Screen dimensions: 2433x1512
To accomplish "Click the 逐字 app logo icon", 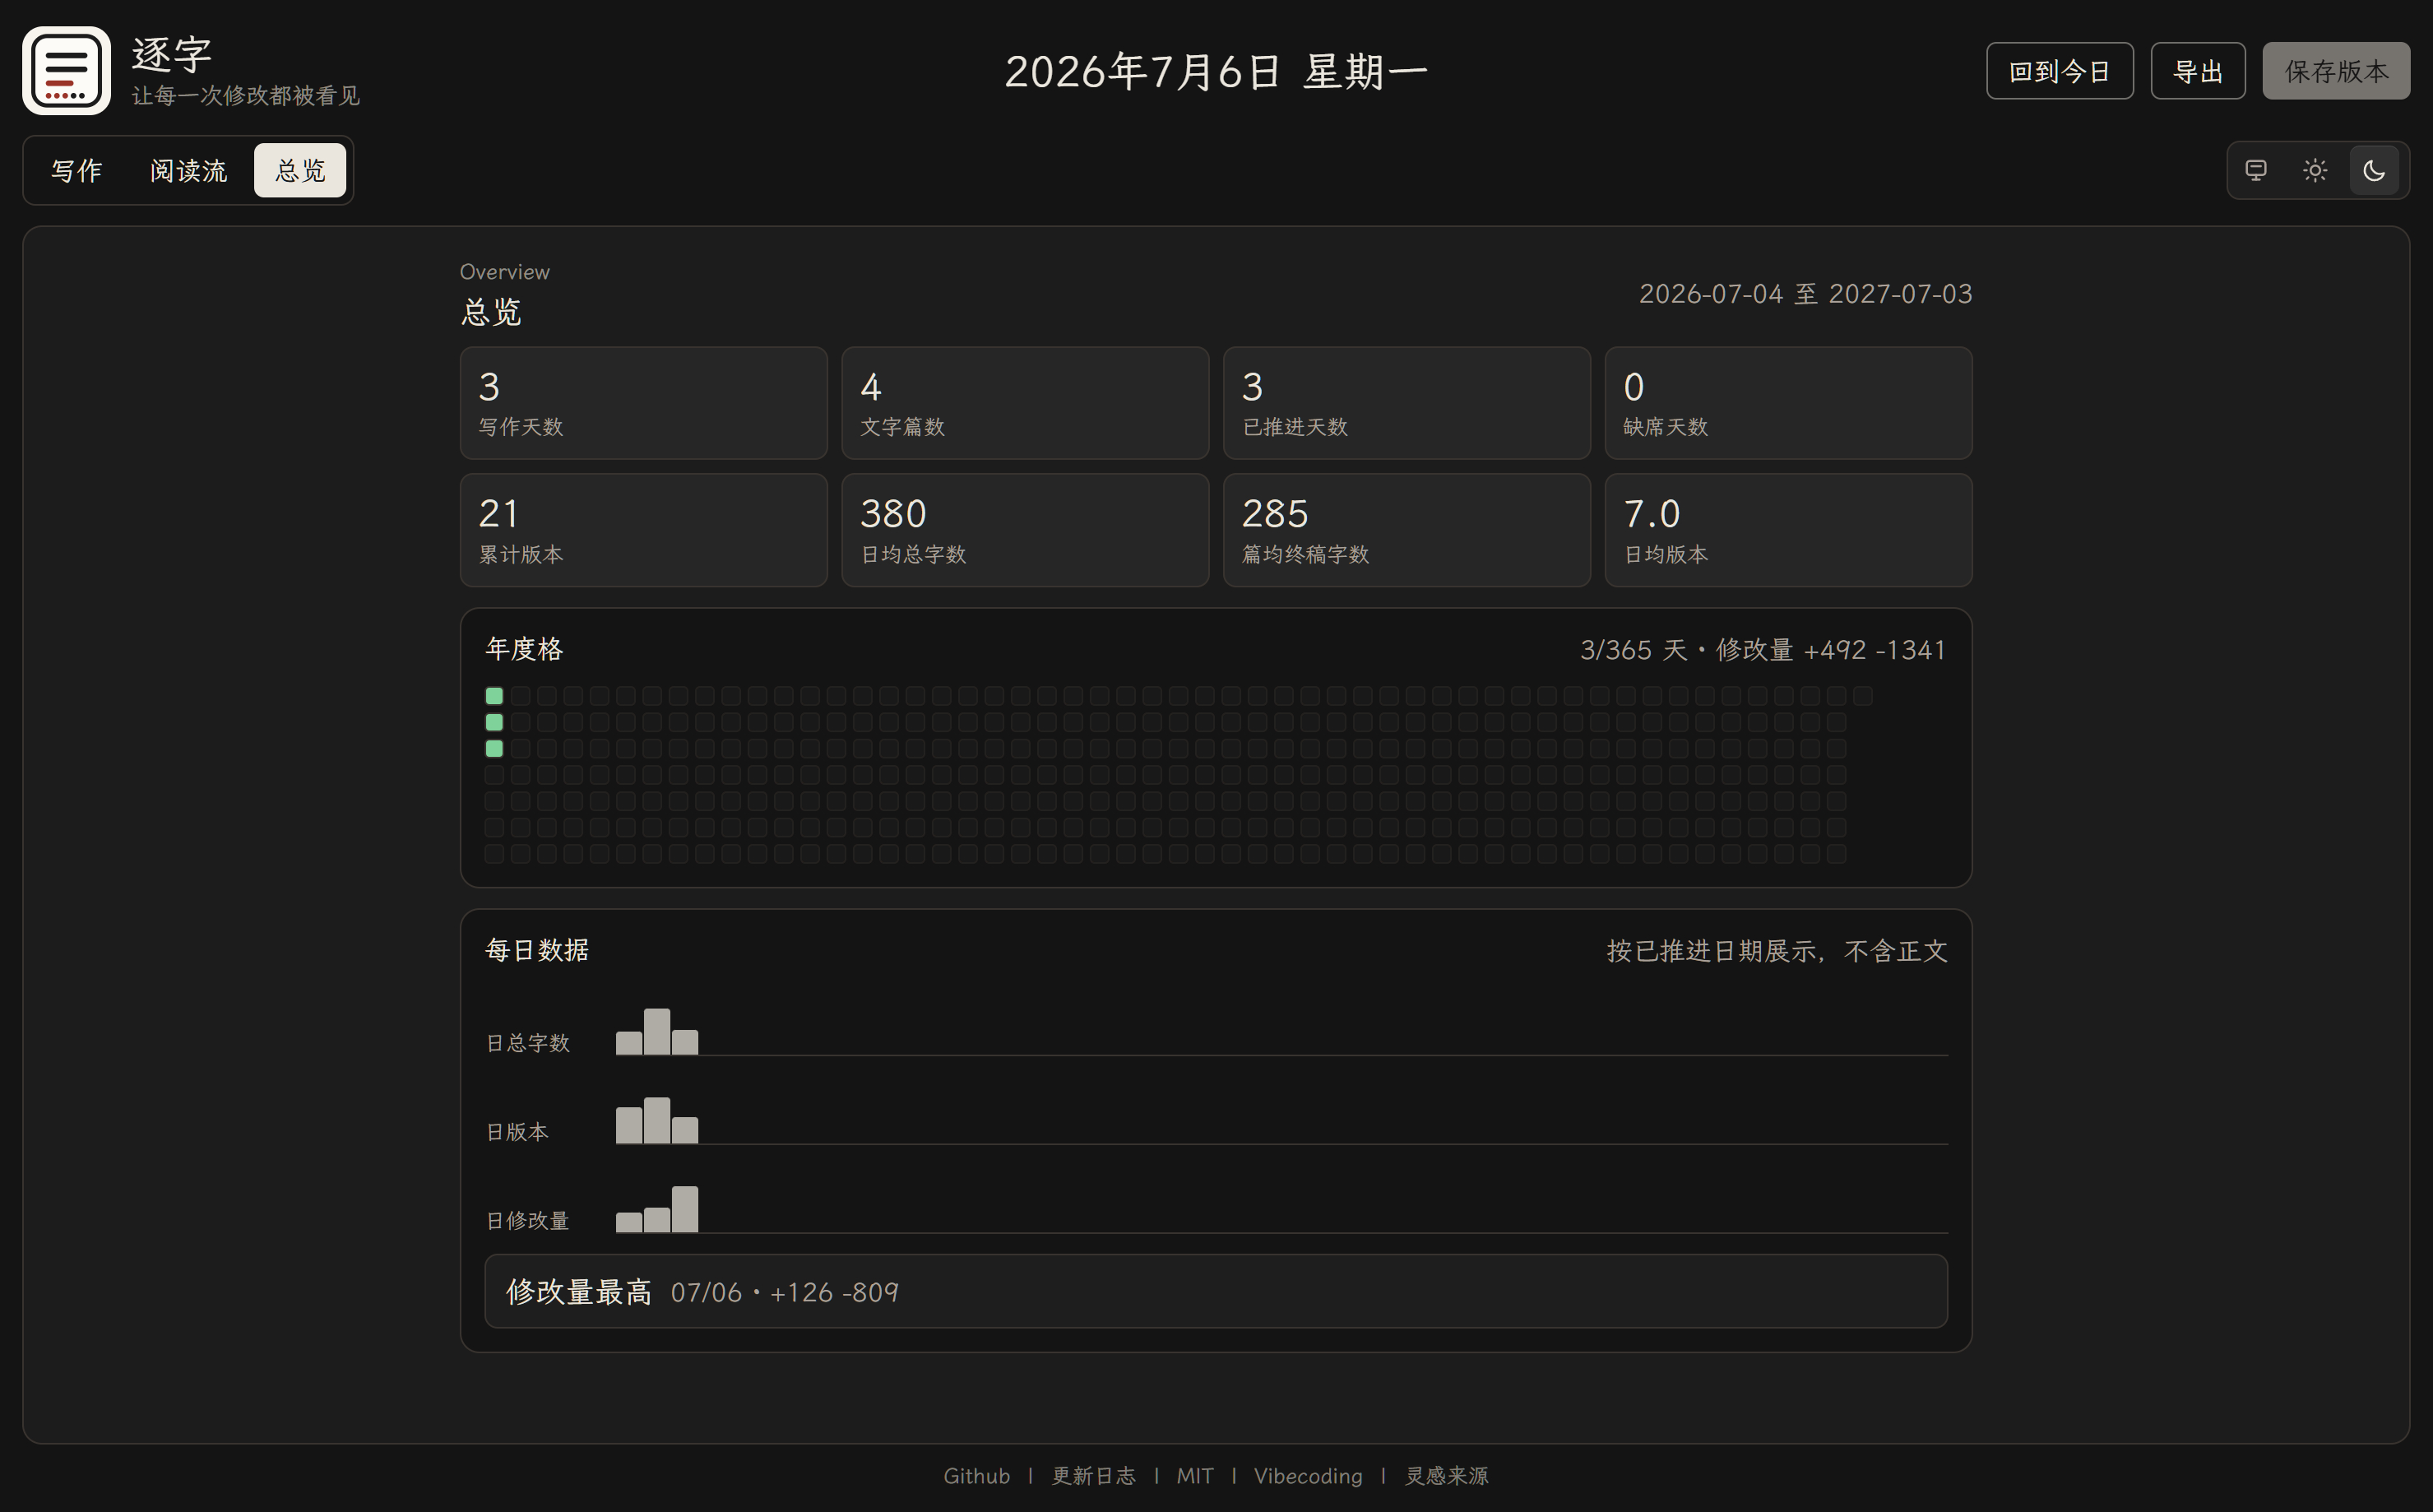I will point(66,70).
